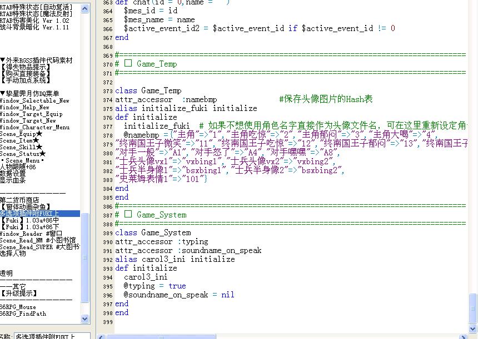Open the 【窗体动画杂鱼】 script
This screenshot has height=339, width=478.
[x=26, y=207]
